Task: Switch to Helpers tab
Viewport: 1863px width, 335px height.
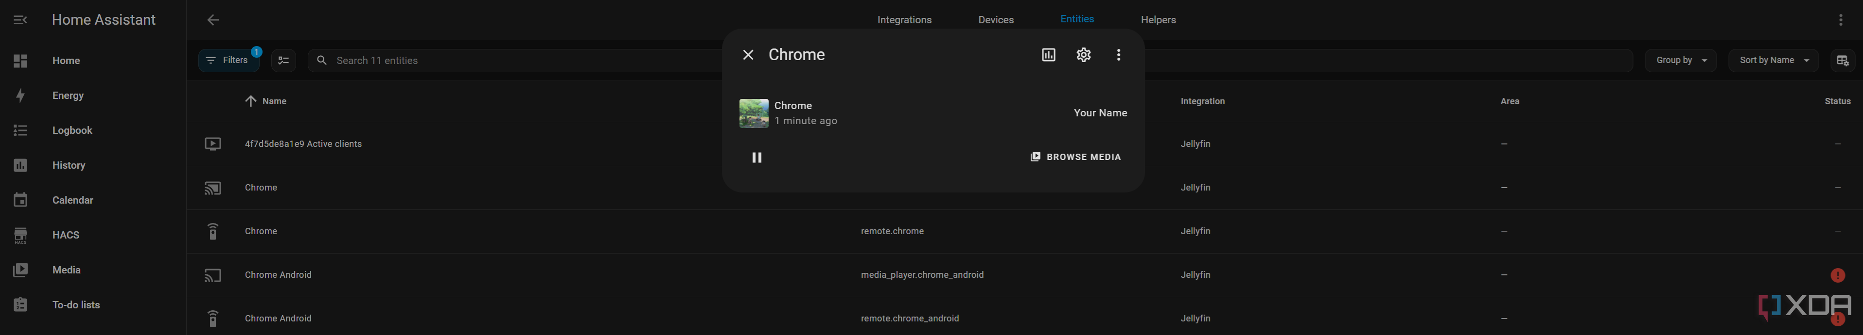Action: tap(1158, 19)
